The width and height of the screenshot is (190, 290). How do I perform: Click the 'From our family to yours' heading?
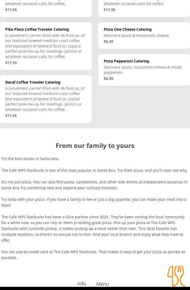coord(95,146)
